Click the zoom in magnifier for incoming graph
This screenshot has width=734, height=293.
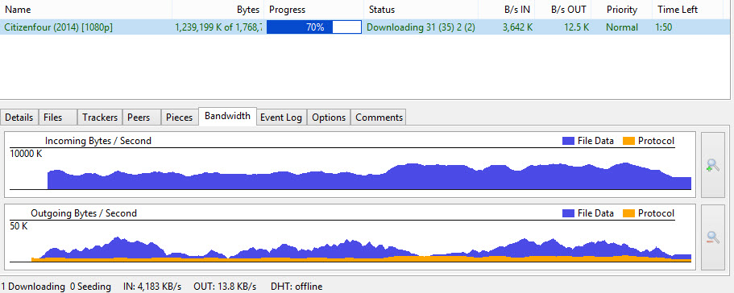point(712,165)
